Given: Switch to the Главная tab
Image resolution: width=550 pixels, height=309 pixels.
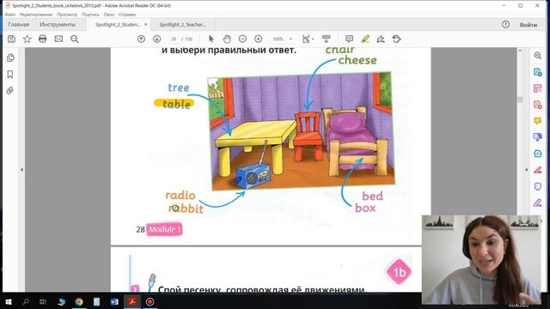Looking at the screenshot, I should click(19, 25).
